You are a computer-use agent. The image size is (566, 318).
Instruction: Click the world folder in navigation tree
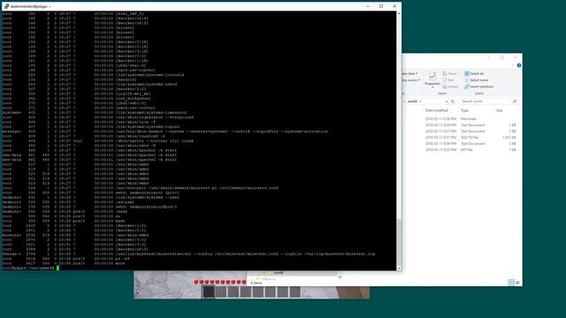[279, 273]
